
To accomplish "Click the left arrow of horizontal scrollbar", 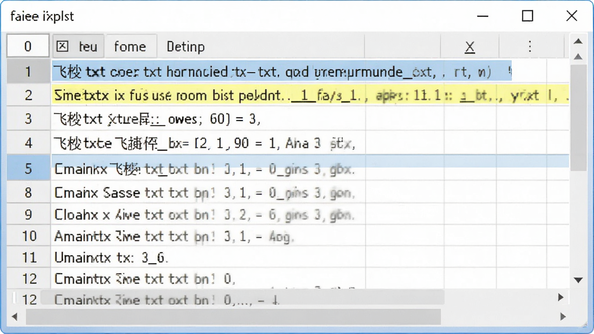I will click(15, 316).
